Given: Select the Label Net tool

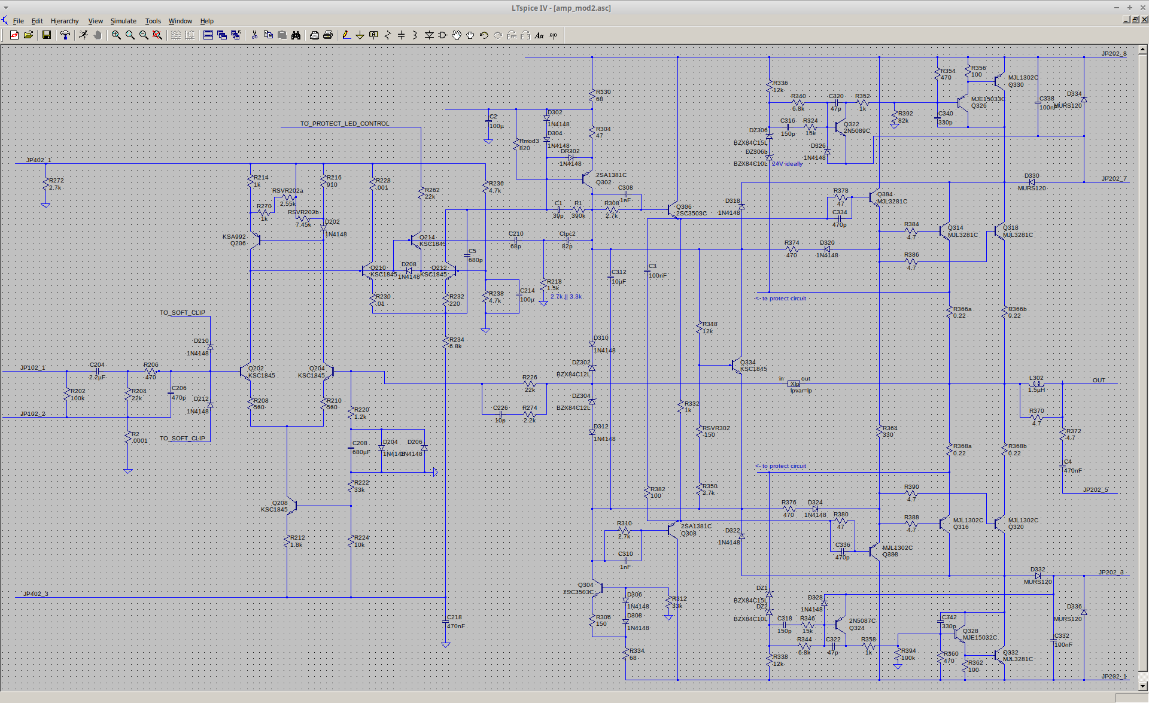Looking at the screenshot, I should coord(374,35).
